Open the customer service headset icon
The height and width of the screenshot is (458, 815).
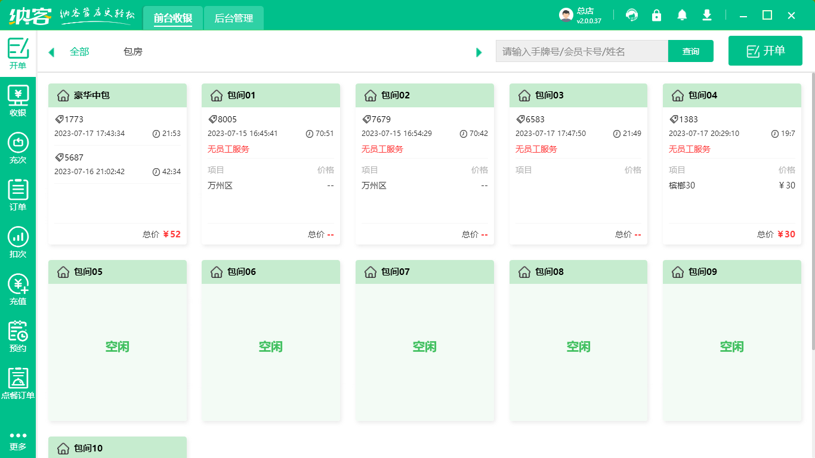coord(632,16)
